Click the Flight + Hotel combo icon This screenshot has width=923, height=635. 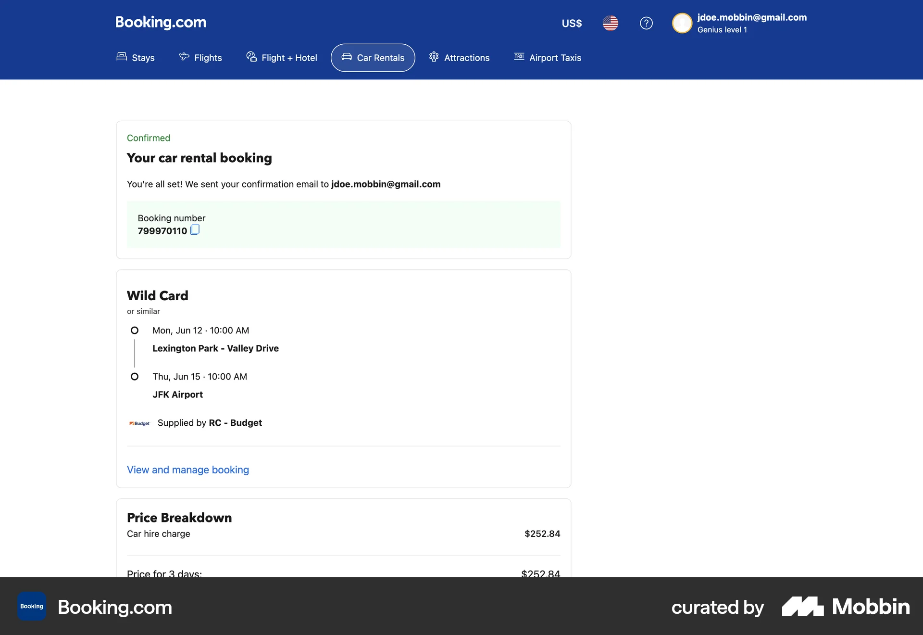click(251, 57)
